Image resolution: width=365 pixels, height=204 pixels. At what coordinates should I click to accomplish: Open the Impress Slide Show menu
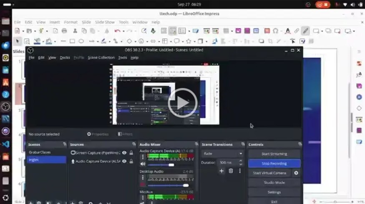click(105, 22)
